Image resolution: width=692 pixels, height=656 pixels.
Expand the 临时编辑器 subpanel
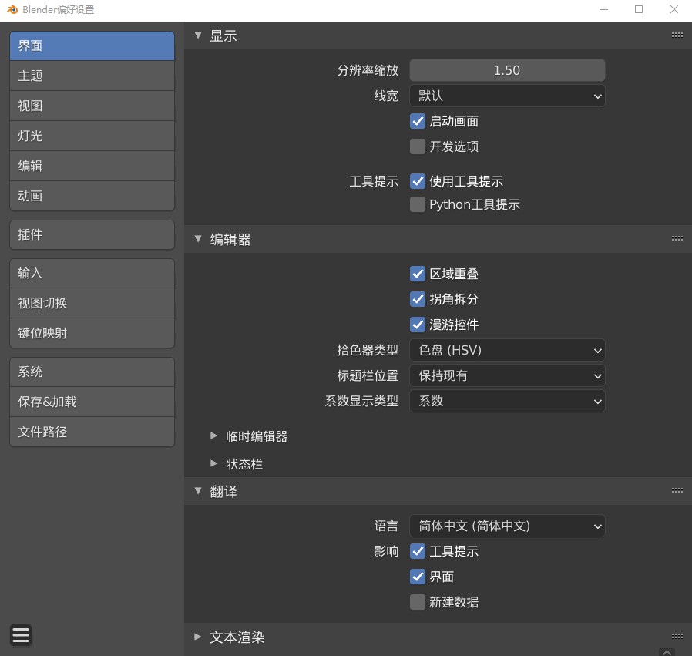pos(214,436)
